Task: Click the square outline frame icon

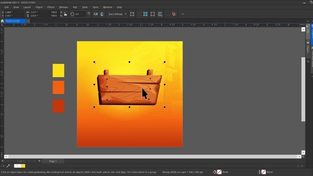Action: click(x=153, y=14)
